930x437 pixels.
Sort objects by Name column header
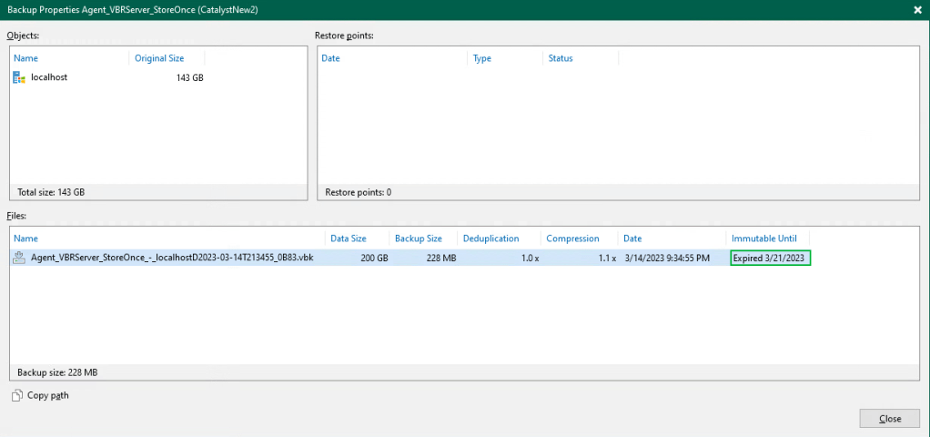coord(25,58)
